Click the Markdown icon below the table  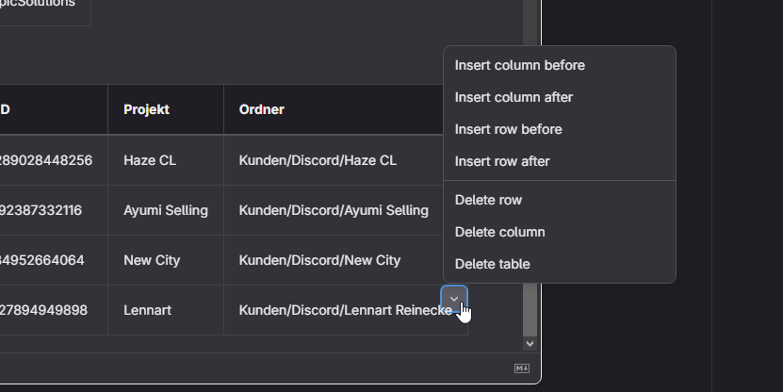coord(522,368)
